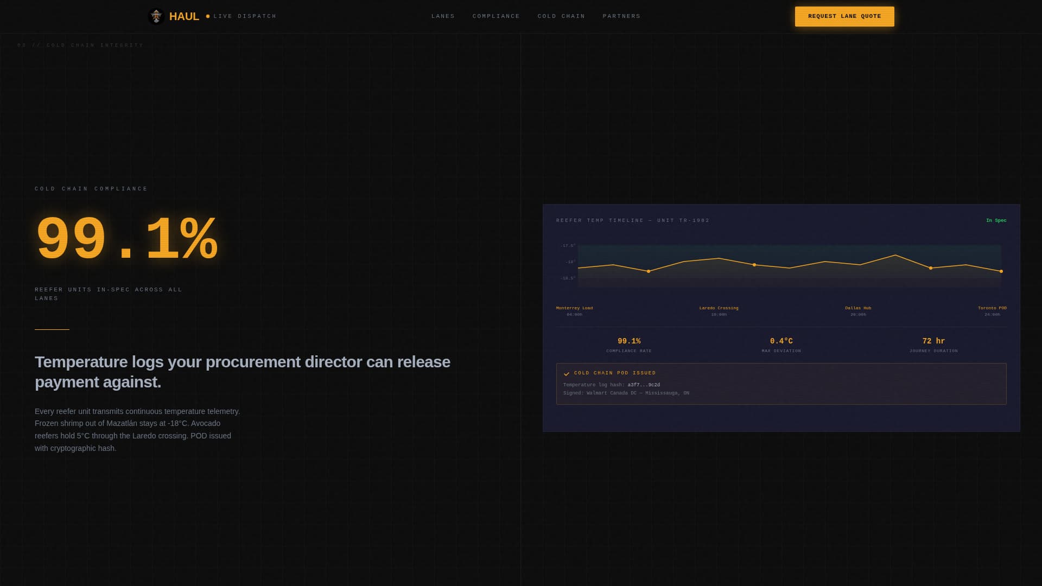The image size is (1042, 586).
Task: Select the Toronto POD timeline marker
Action: tap(992, 311)
